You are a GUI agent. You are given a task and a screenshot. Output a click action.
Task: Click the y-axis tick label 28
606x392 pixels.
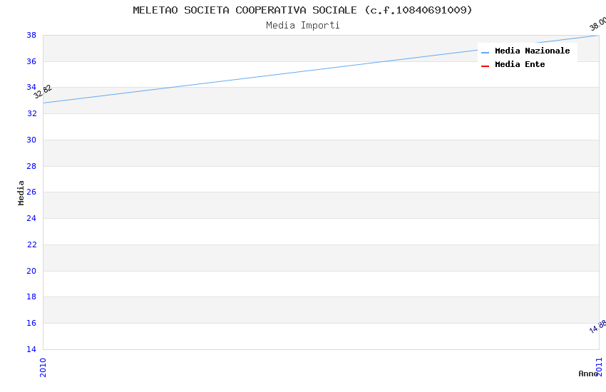pos(31,166)
